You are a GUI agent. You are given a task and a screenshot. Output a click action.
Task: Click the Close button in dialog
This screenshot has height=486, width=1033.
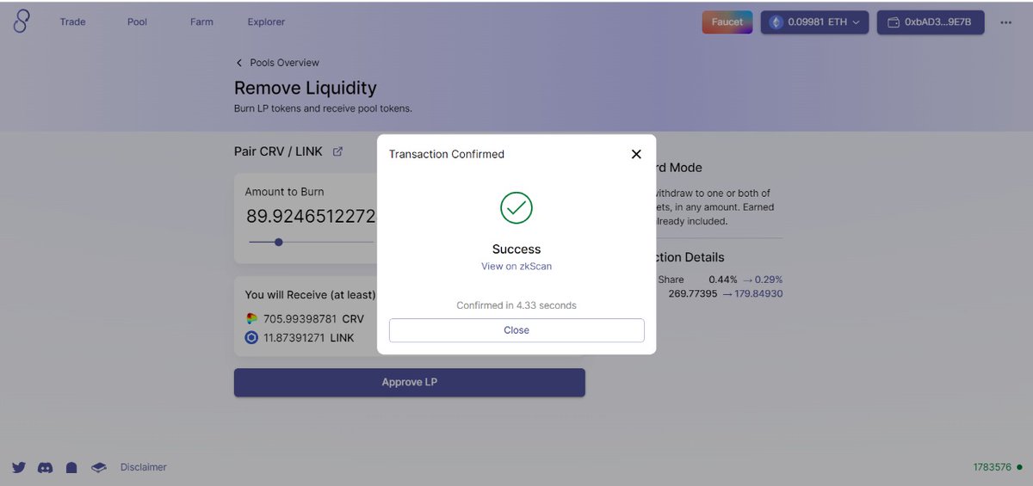(516, 330)
